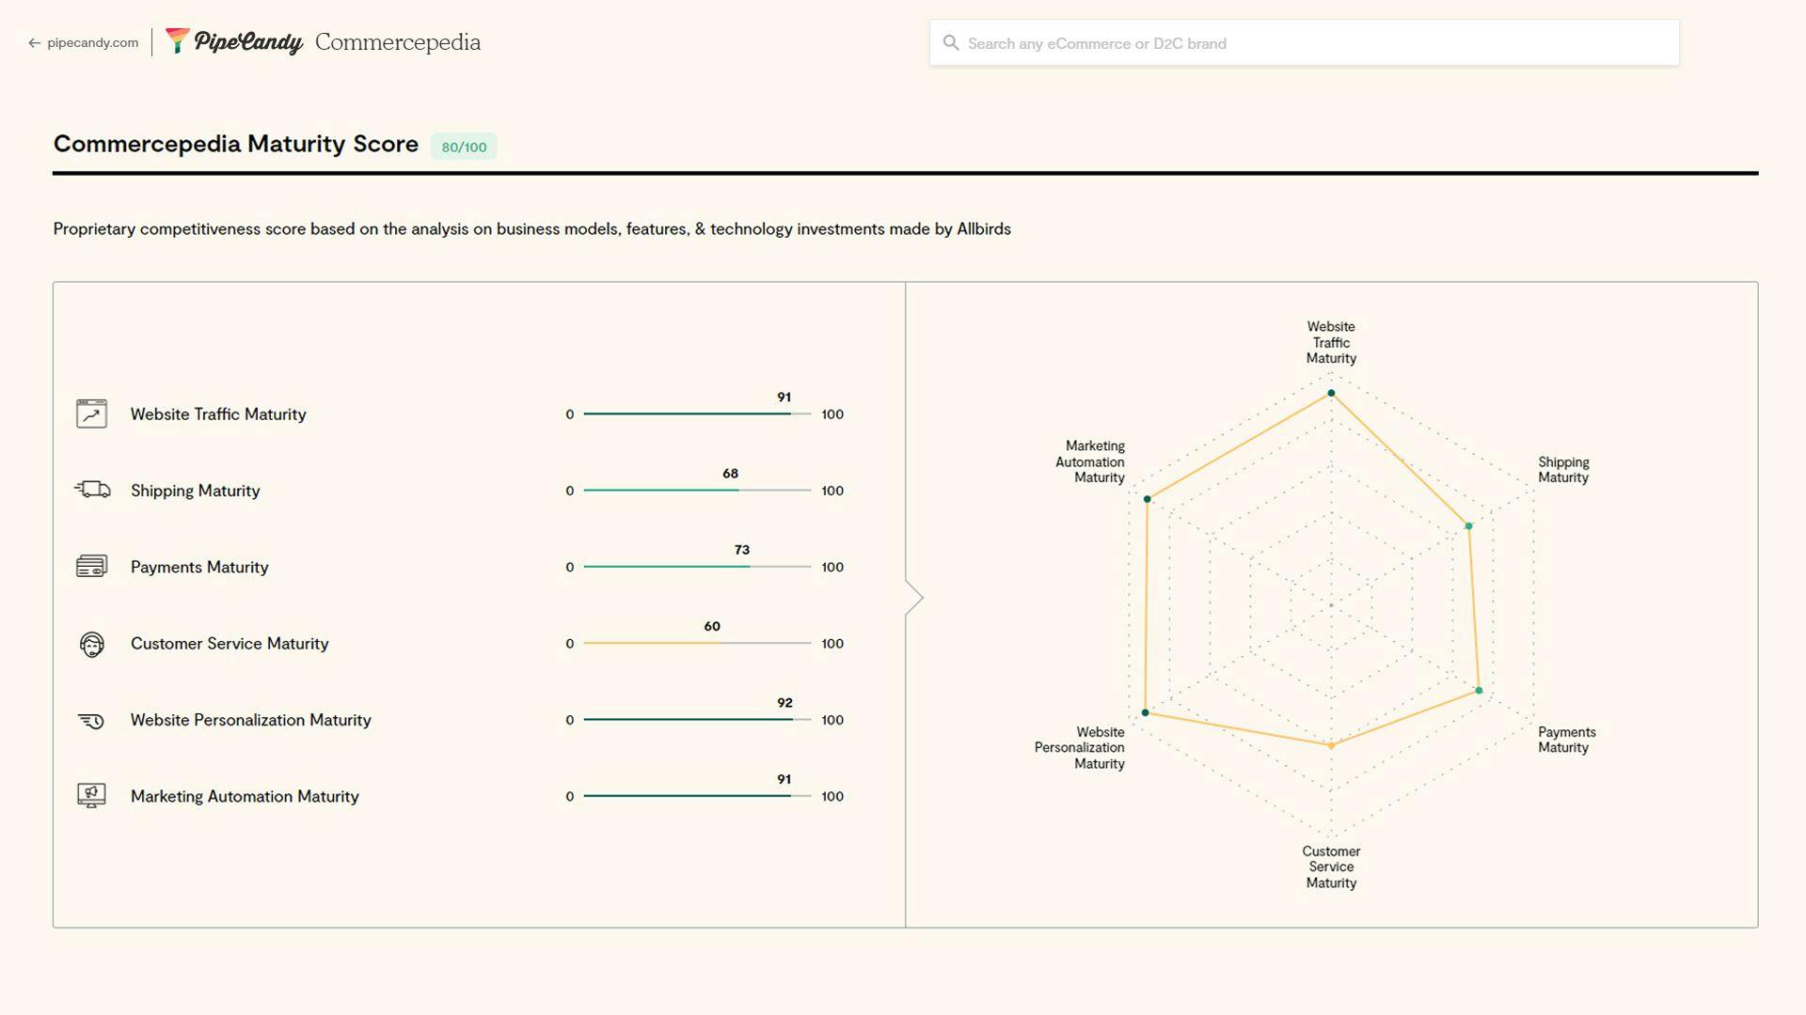Click the Website Personalization score bar
1806x1015 pixels.
tap(697, 720)
